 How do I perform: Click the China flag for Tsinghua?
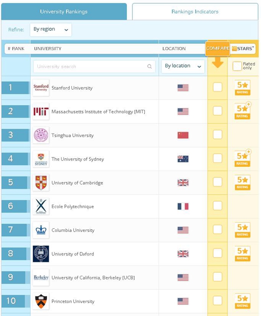pyautogui.click(x=183, y=135)
